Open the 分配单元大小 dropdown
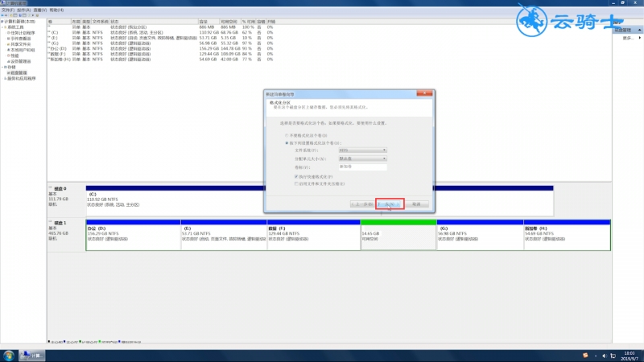Image resolution: width=644 pixels, height=362 pixels. click(362, 158)
